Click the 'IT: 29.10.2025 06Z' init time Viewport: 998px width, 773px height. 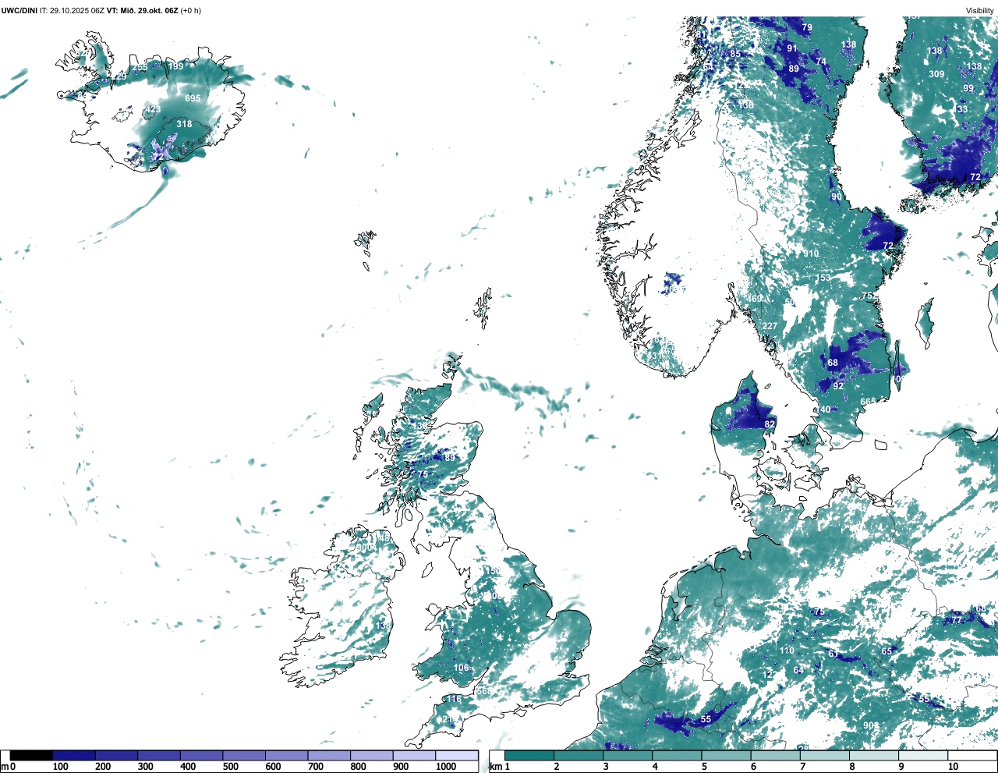[73, 11]
